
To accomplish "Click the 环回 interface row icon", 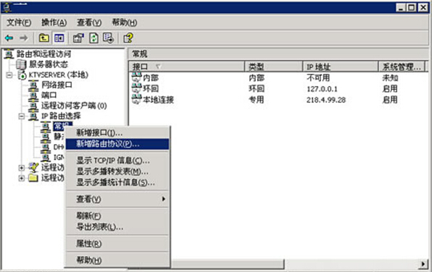I will (137, 88).
